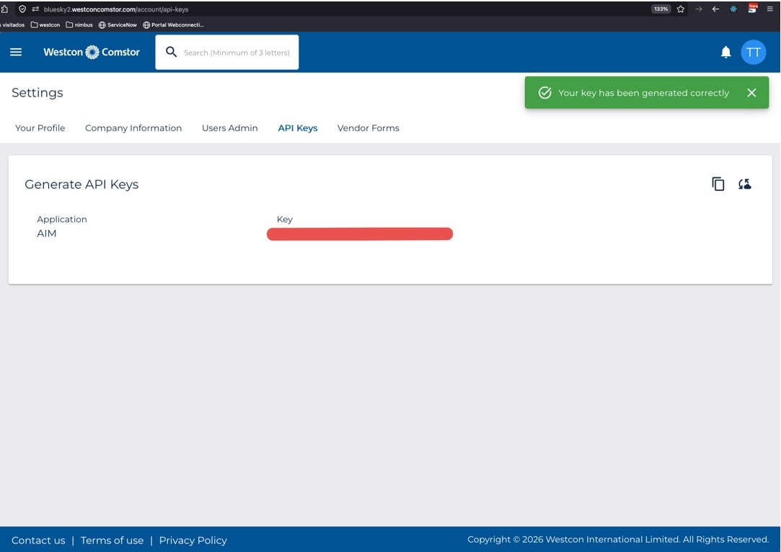Select the Vendor Forms tab
Image resolution: width=781 pixels, height=552 pixels.
368,128
